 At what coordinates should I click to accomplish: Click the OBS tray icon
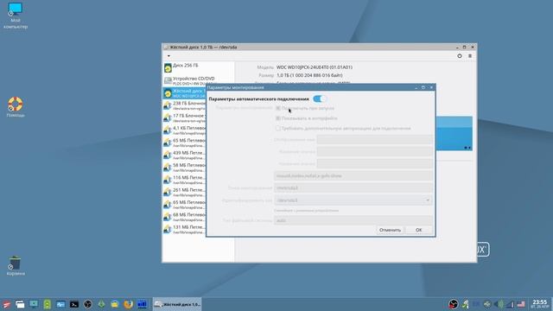click(454, 304)
